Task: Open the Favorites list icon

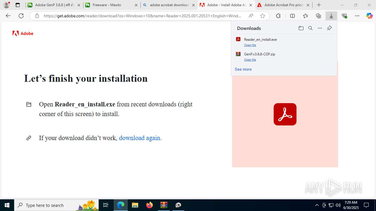Action: point(305,16)
